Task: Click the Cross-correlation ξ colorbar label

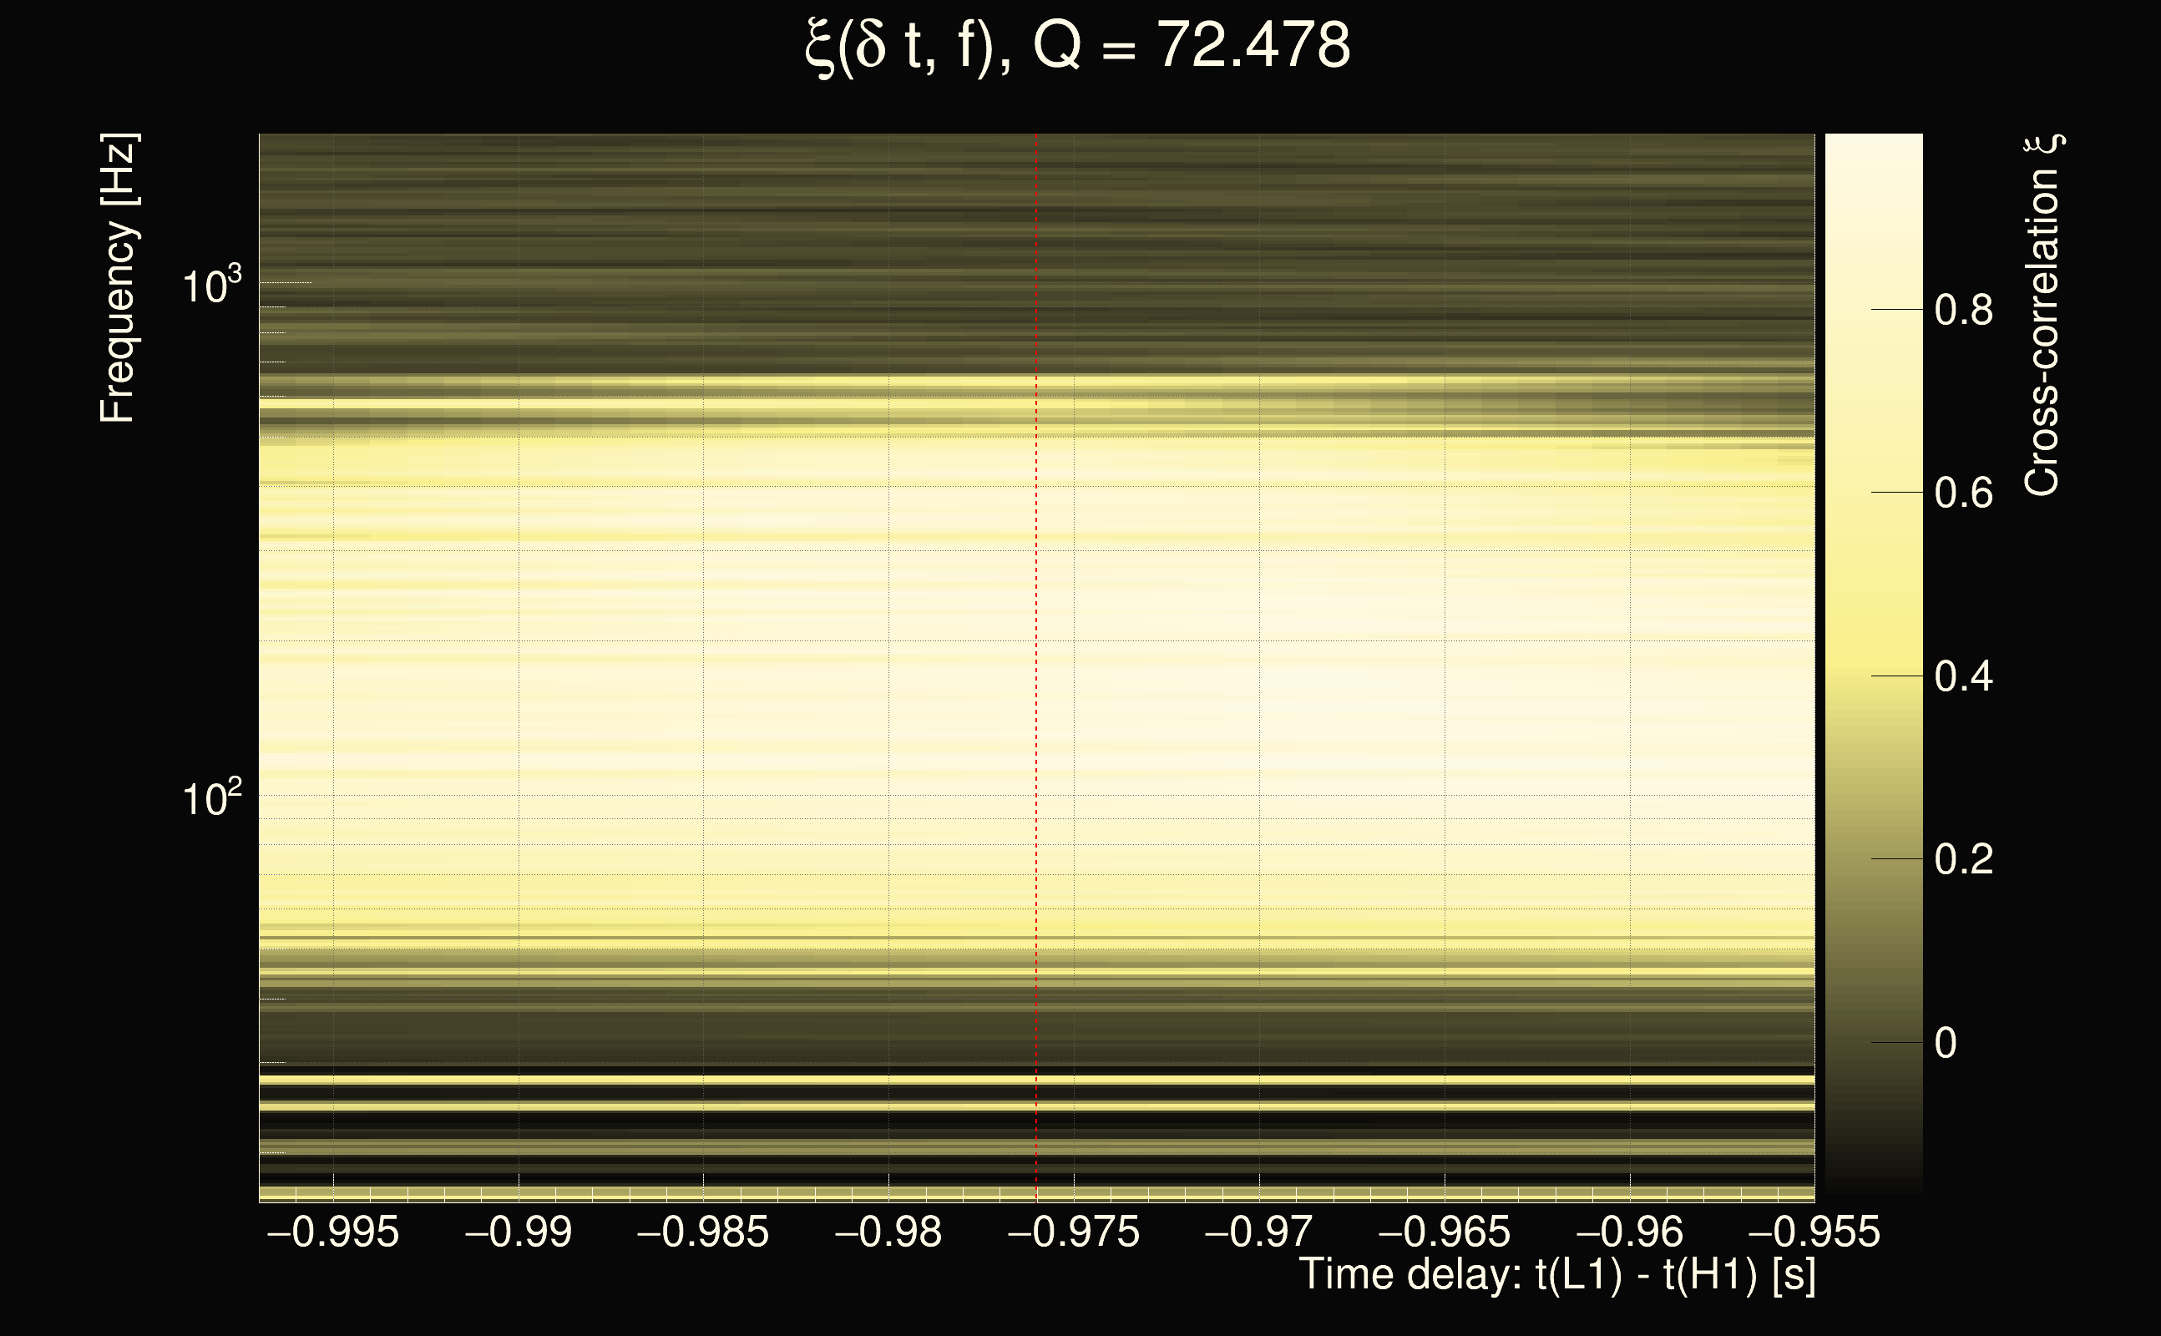Action: [x=2042, y=316]
